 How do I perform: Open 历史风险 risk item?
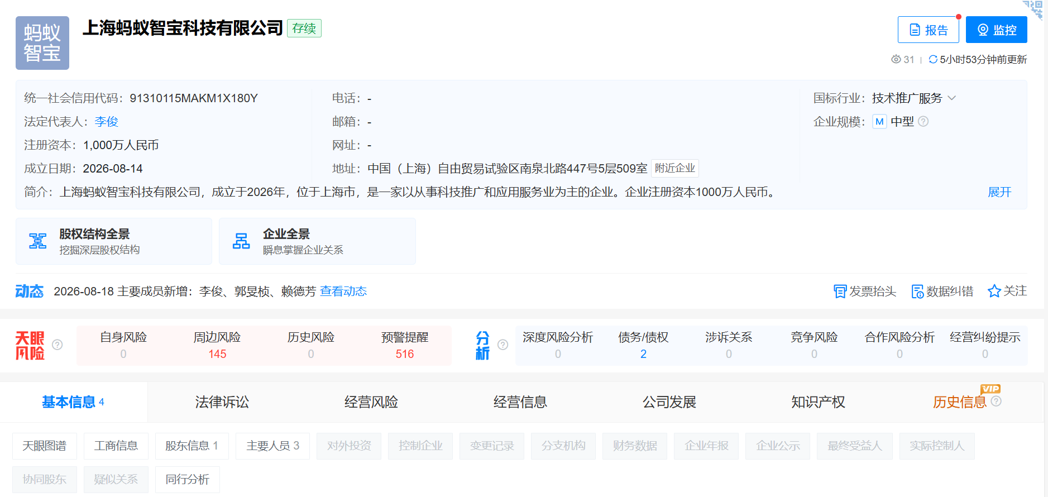click(x=311, y=345)
